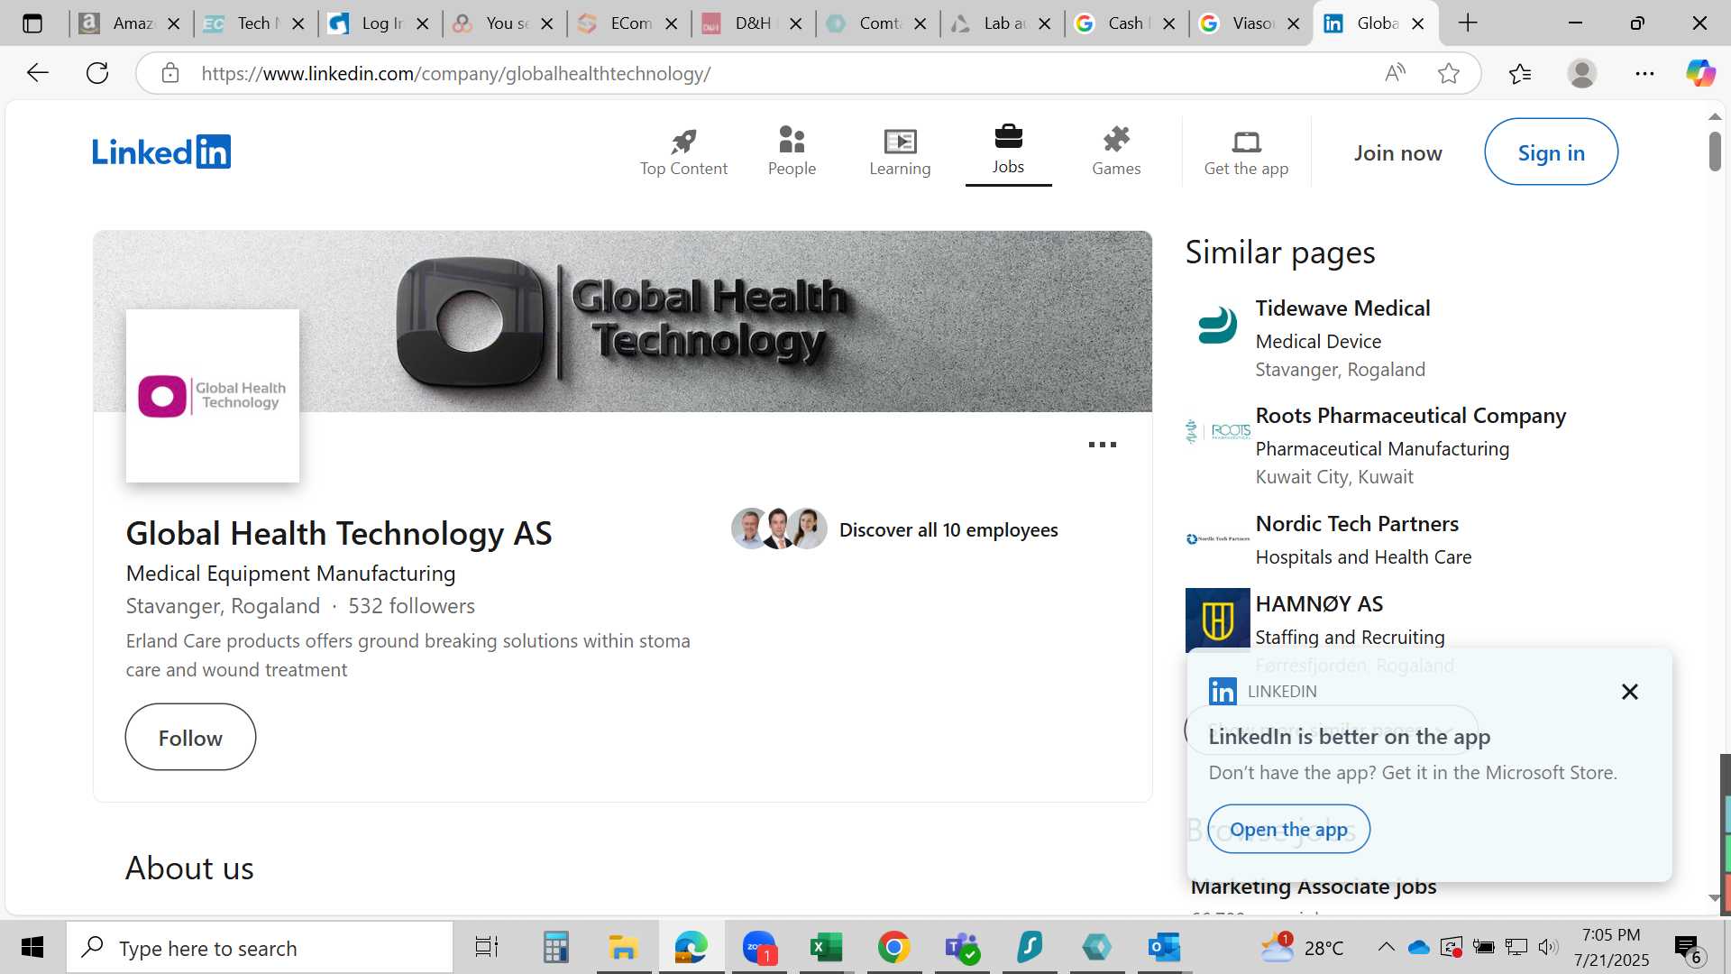Open HAMNØY AS similar page
The height and width of the screenshot is (974, 1731).
[x=1319, y=604]
